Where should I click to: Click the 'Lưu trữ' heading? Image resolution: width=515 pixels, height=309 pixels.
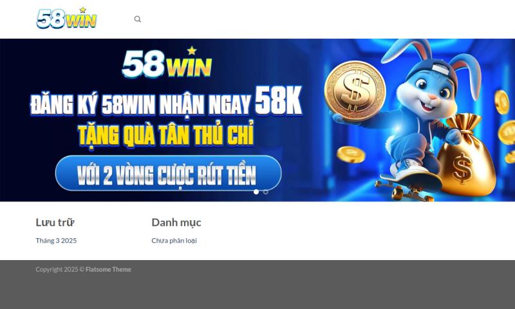click(55, 222)
